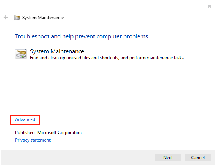Image resolution: width=216 pixels, height=166 pixels.
Task: Click the blue Troubleshoot and help prevent heading
Action: pyautogui.click(x=81, y=36)
